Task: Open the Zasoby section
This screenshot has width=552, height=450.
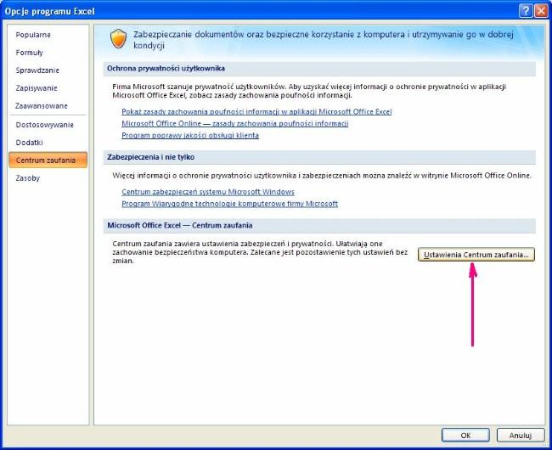Action: pos(27,178)
